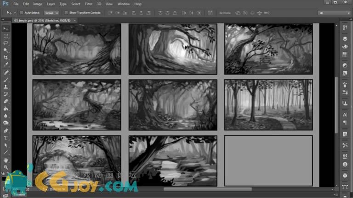The image size is (353, 198).
Task: Open the File menu
Action: [16, 4]
